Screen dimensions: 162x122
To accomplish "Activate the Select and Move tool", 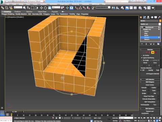I will (42, 8).
